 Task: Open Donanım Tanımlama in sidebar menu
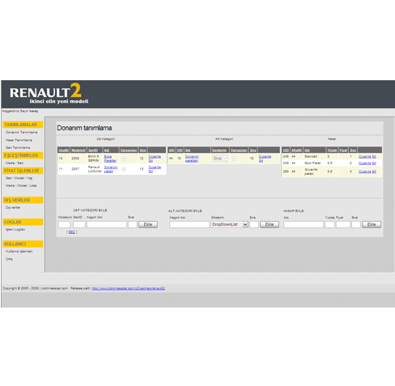coord(22,133)
